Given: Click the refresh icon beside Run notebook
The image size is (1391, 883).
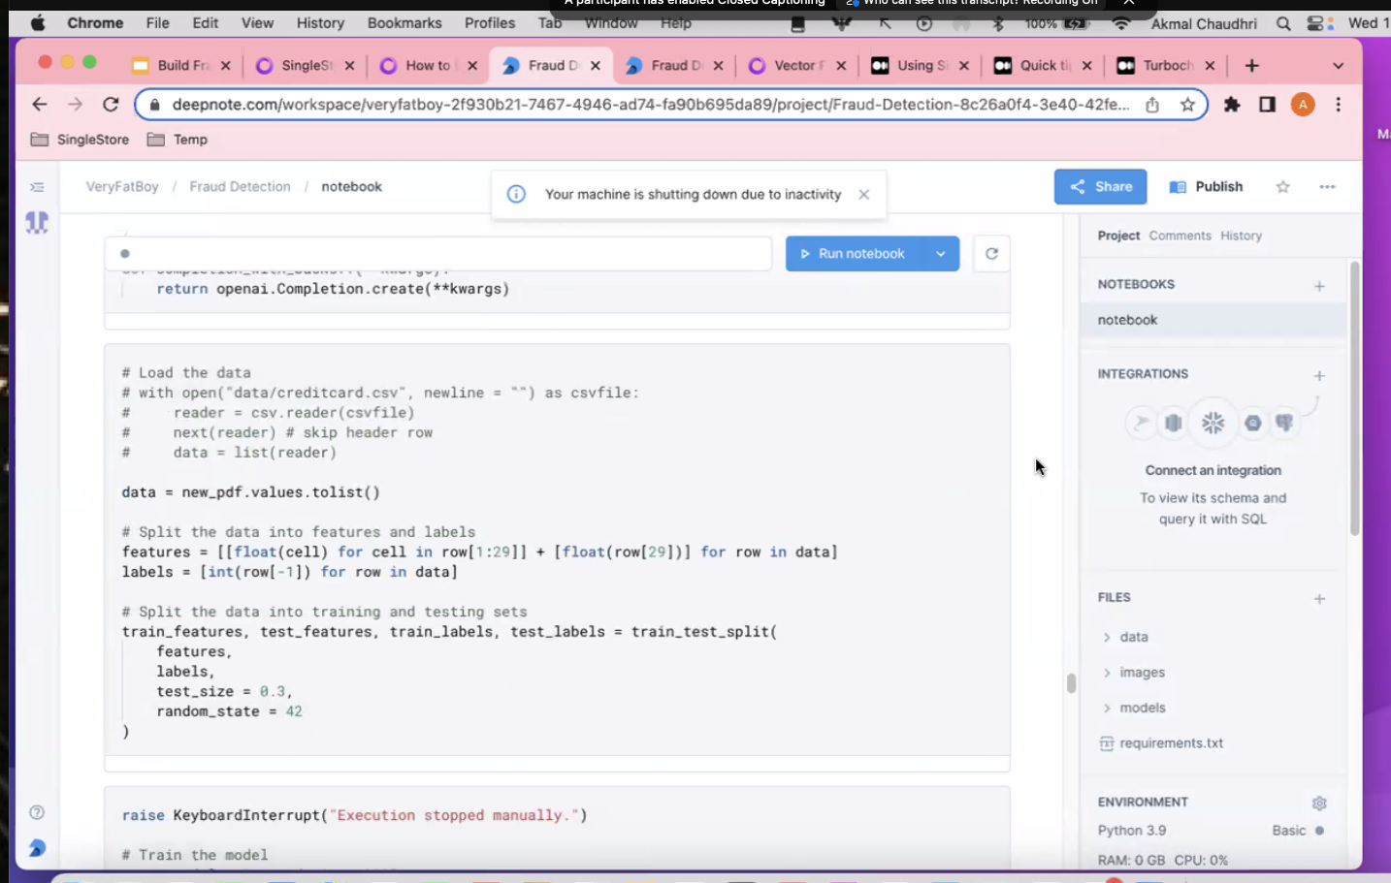Looking at the screenshot, I should click(x=991, y=254).
